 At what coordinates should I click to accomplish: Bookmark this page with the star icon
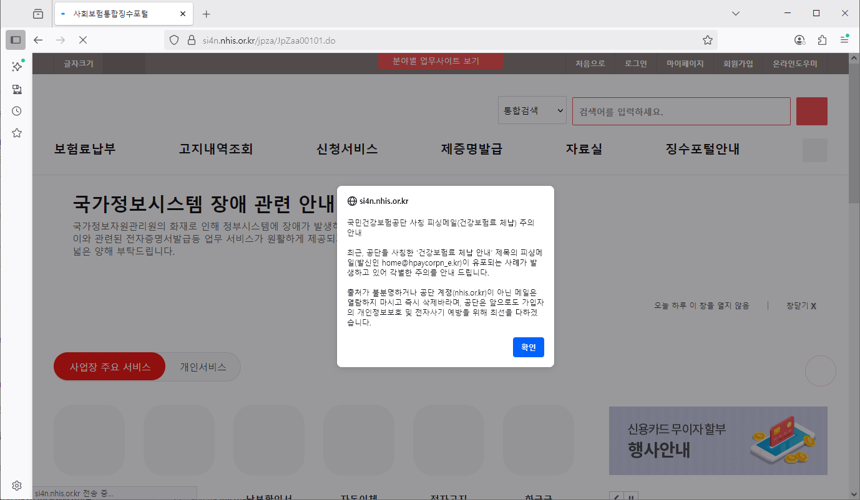tap(707, 40)
